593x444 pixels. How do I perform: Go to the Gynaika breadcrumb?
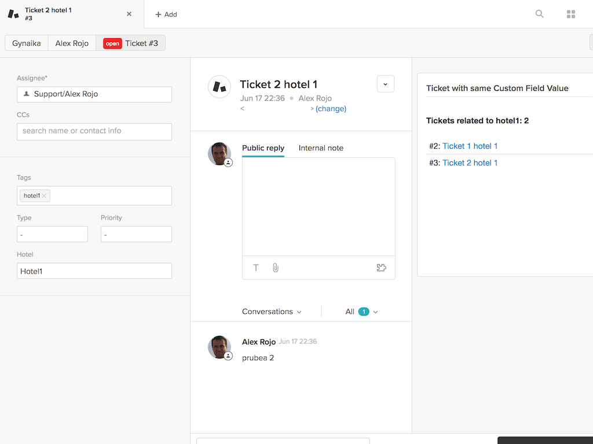point(27,43)
